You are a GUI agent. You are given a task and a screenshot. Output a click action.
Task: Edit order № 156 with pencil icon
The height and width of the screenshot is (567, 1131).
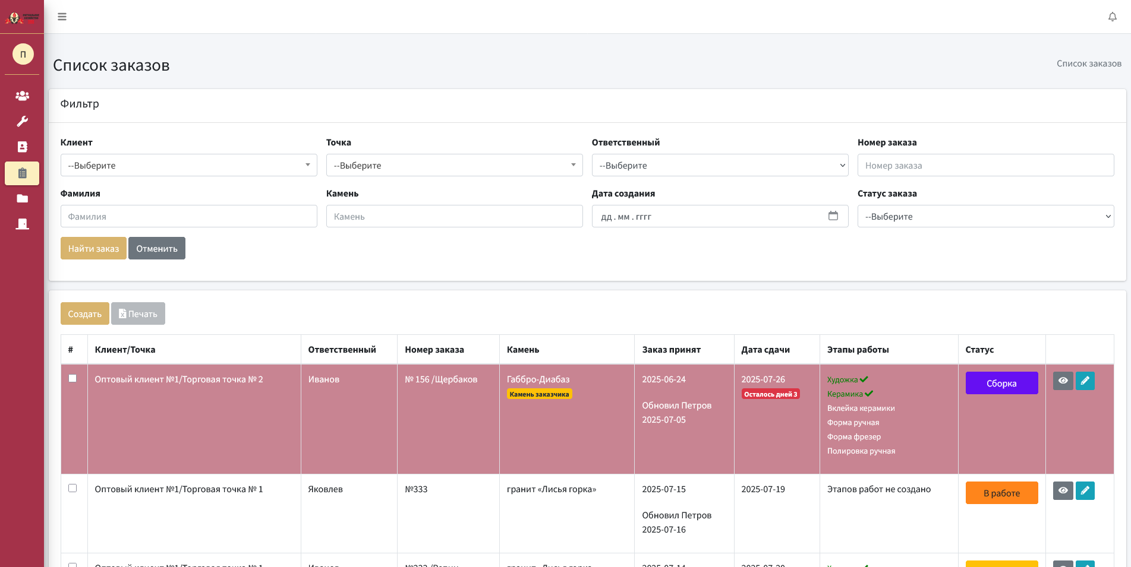click(1085, 381)
